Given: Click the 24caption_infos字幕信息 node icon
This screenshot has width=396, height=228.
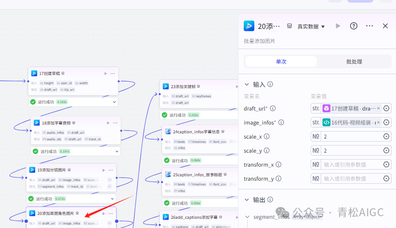Looking at the screenshot, I should point(168,132).
